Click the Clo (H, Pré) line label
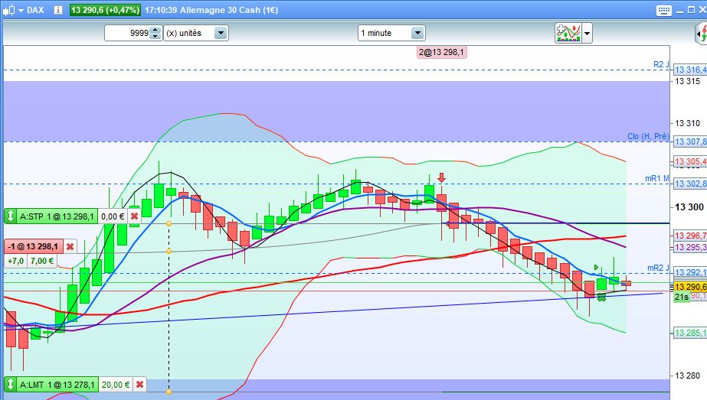 648,136
